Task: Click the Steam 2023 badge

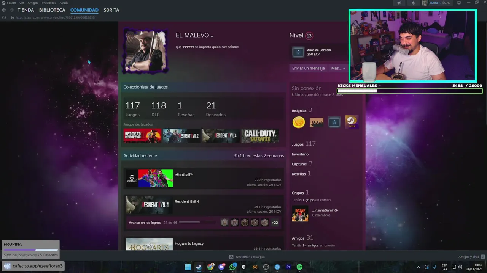Action: (352, 122)
